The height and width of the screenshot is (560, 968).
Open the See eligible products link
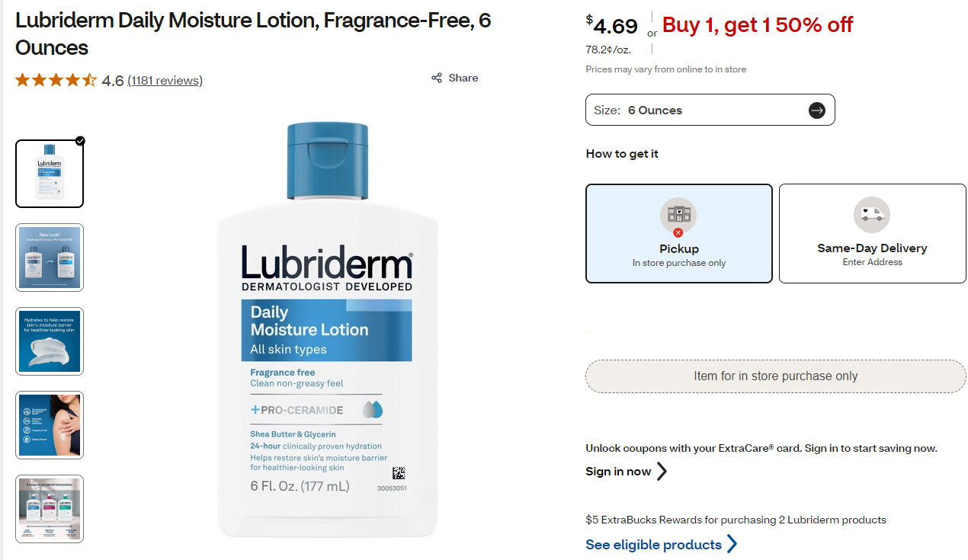click(x=653, y=545)
